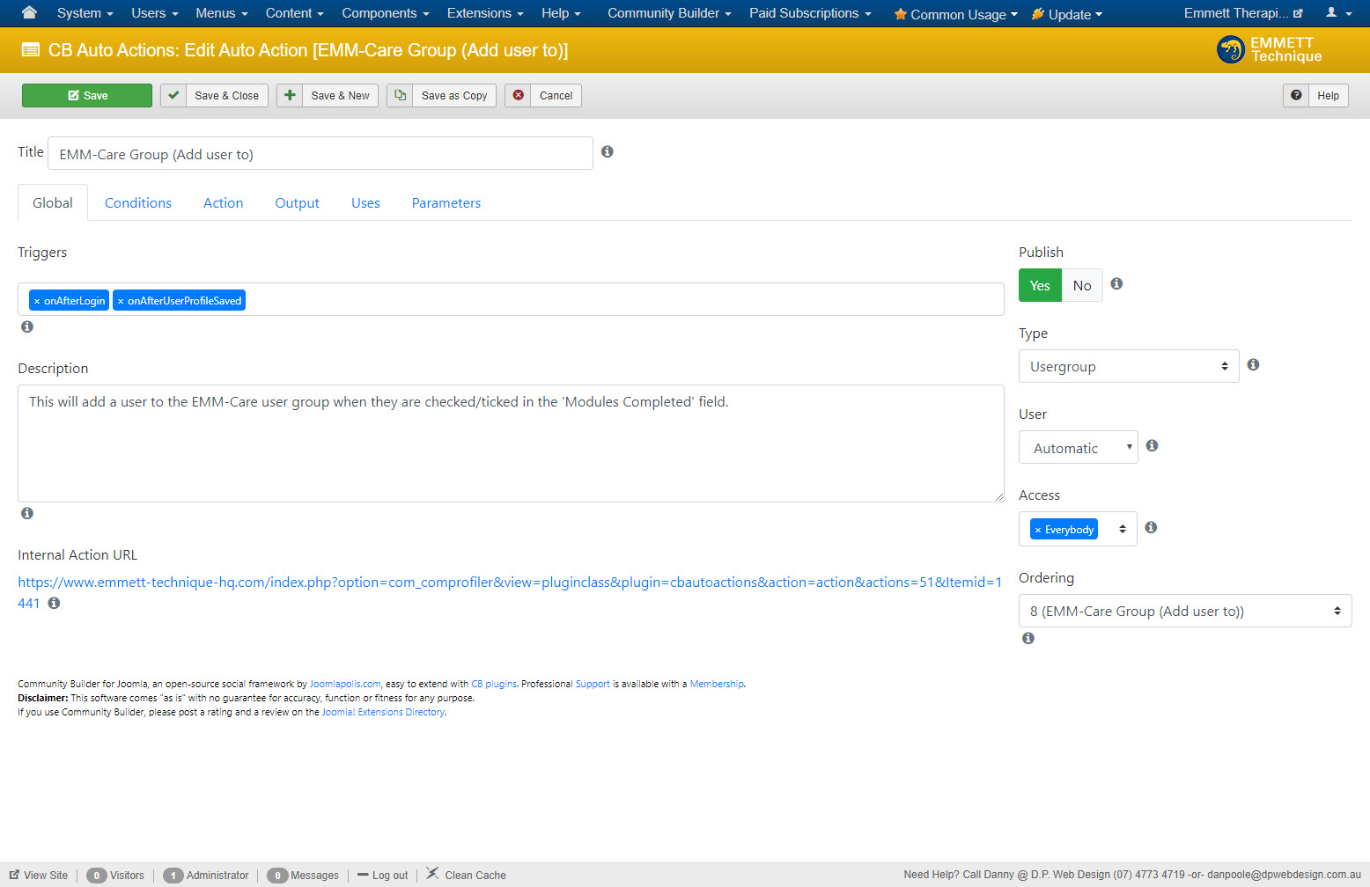Click the Joomlapolis.com link

345,684
